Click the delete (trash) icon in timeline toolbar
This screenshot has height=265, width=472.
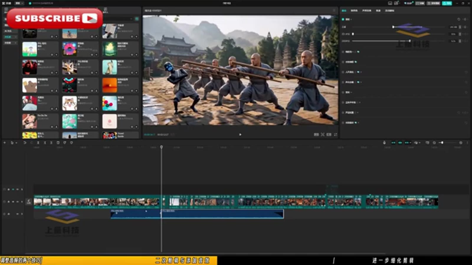coord(58,143)
